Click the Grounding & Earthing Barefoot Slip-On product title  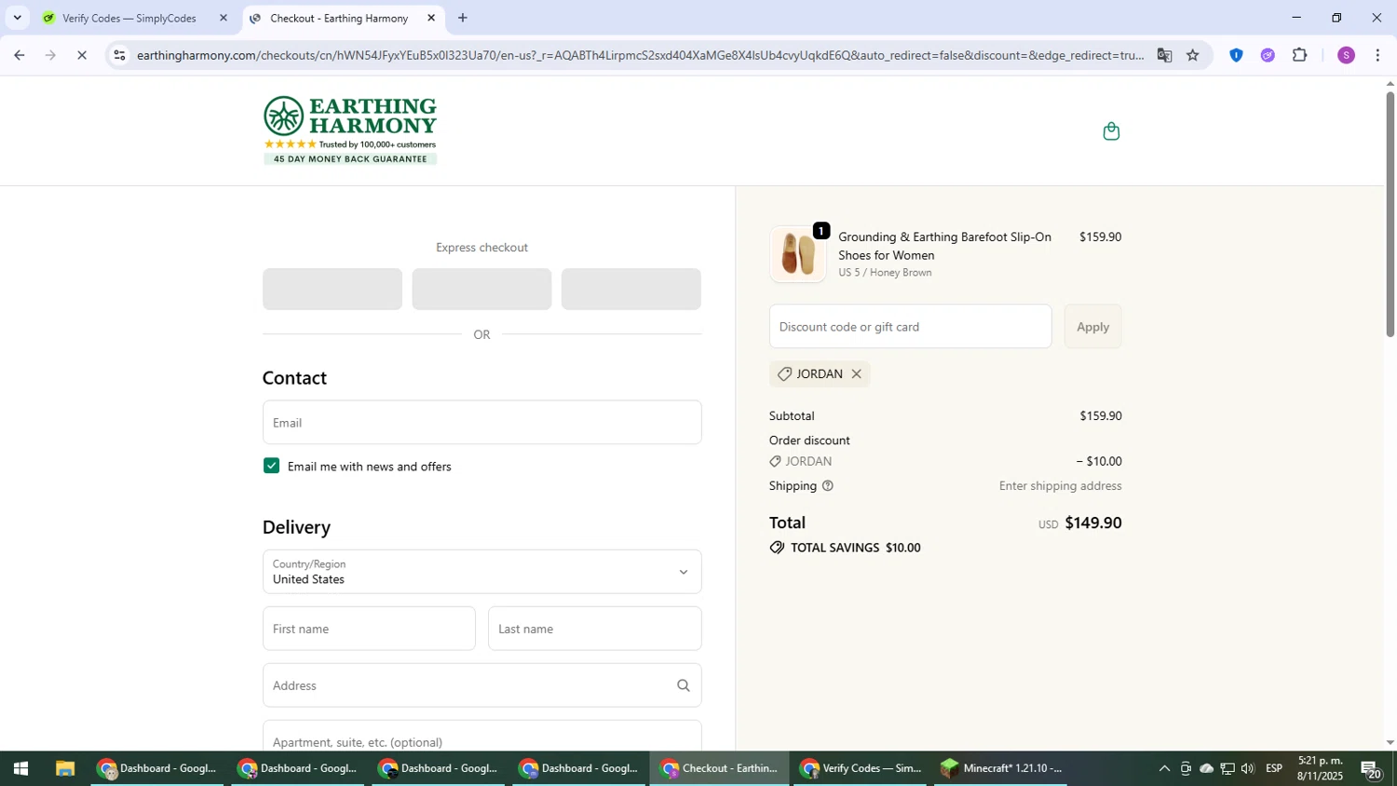pyautogui.click(x=944, y=246)
